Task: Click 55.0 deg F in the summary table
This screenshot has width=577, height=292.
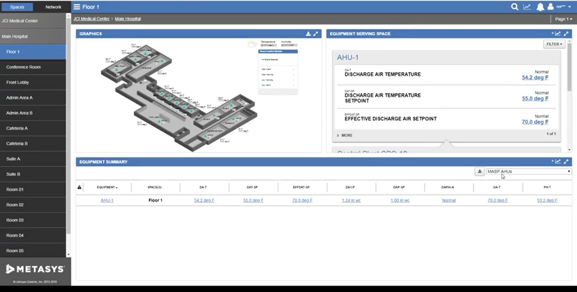Action: [253, 200]
